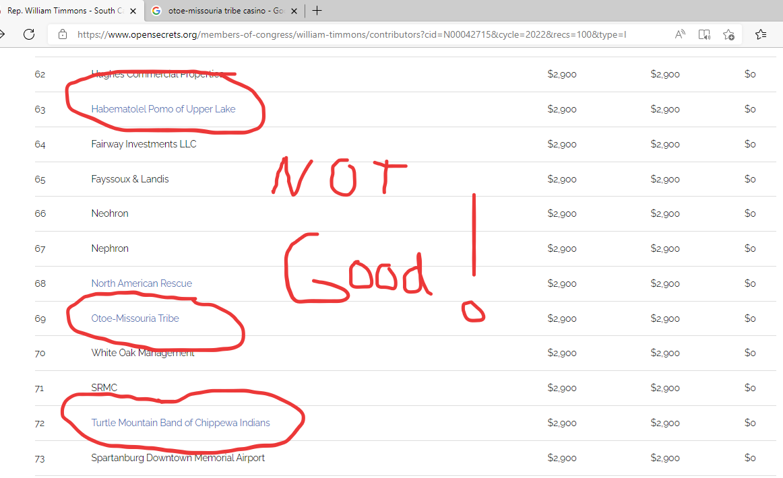
Task: Click first $2,900 total in SRMC row
Action: tap(562, 388)
